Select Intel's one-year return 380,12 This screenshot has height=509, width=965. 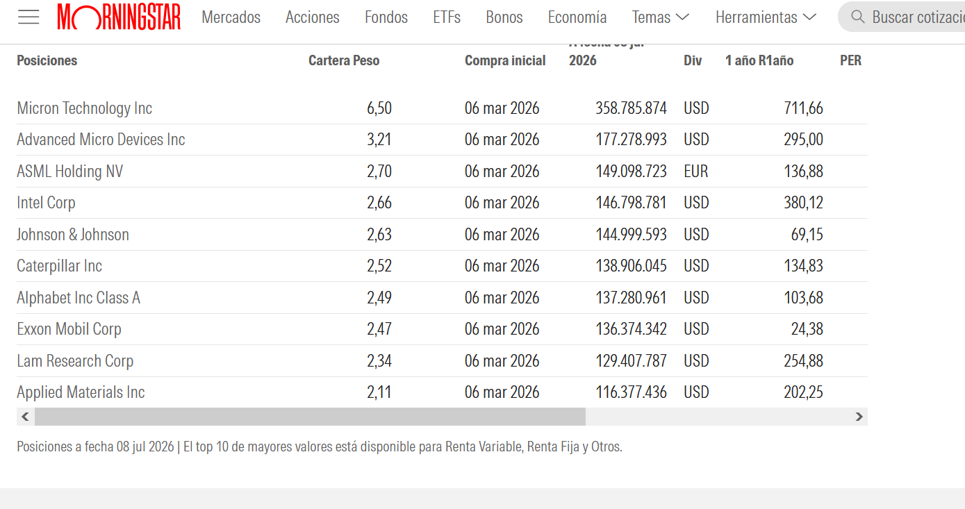pyautogui.click(x=804, y=203)
